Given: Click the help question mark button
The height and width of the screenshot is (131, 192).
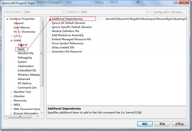Looking at the screenshot, I should [x=176, y=2].
